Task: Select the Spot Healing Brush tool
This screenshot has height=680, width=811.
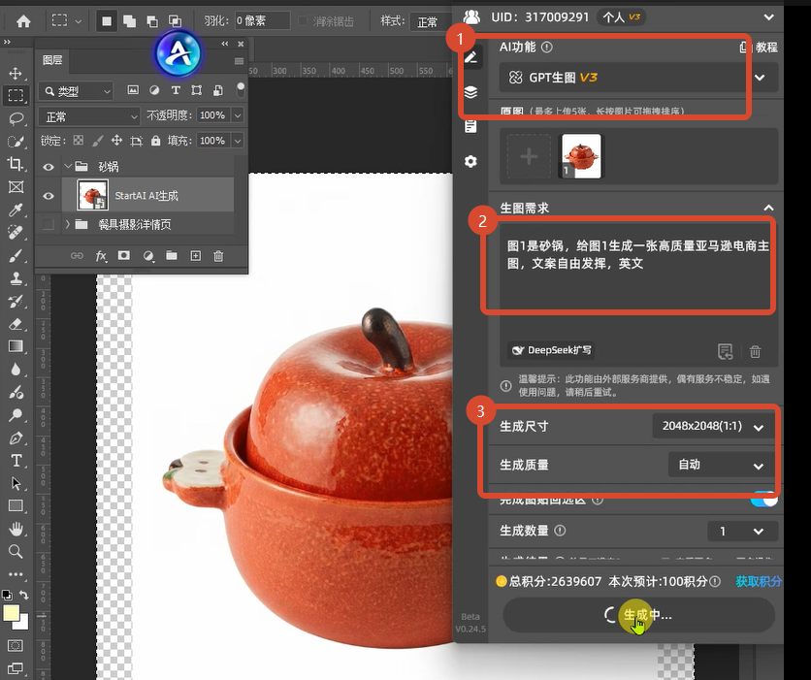Action: coord(16,232)
